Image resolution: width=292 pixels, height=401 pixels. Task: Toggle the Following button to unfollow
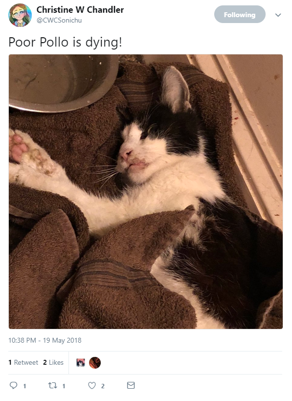(x=240, y=15)
